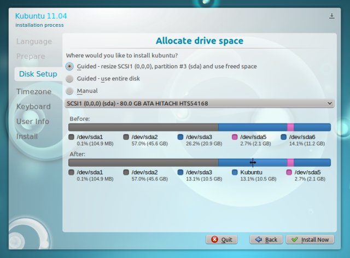
Task: Click the pink /dev/sda5 swatch in Before legend
Action: [235, 137]
